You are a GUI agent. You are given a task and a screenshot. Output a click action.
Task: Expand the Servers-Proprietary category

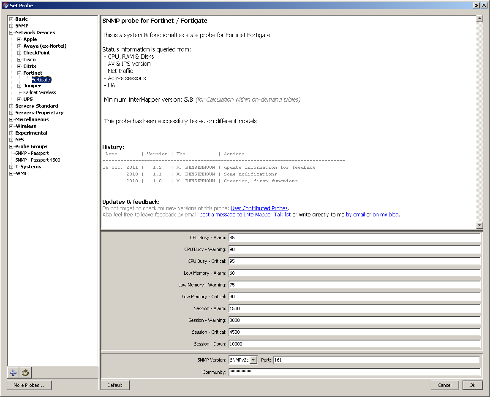(11, 113)
